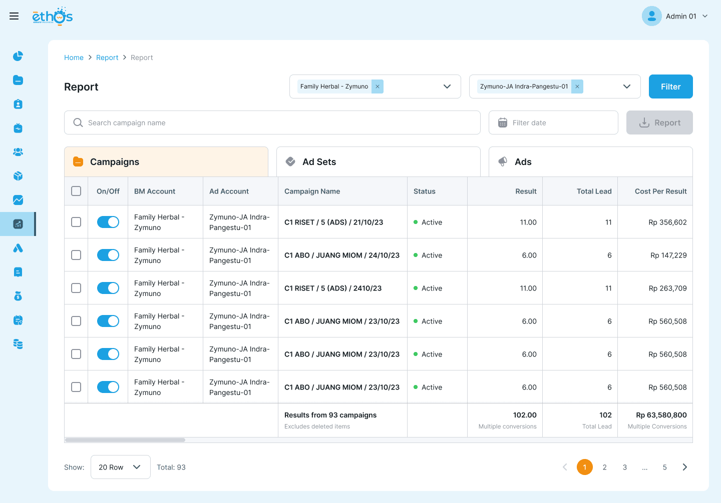721x503 pixels.
Task: Open the pie chart dashboard sidebar icon
Action: 18,56
